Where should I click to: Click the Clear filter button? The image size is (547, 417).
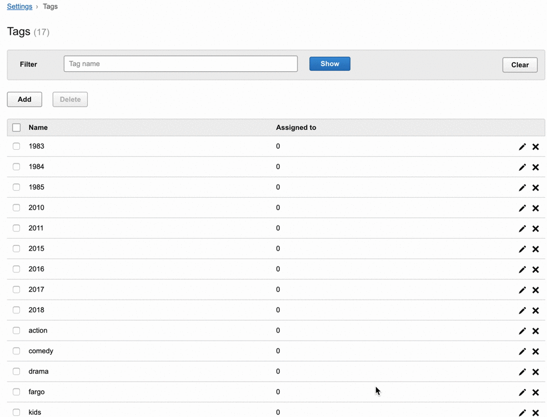point(520,65)
